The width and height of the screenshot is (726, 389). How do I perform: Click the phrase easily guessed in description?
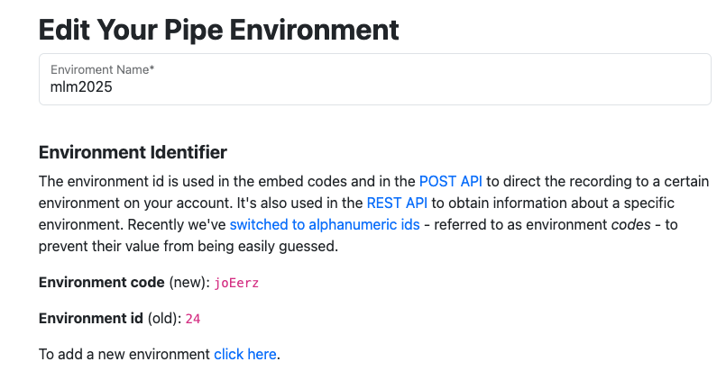coord(291,246)
